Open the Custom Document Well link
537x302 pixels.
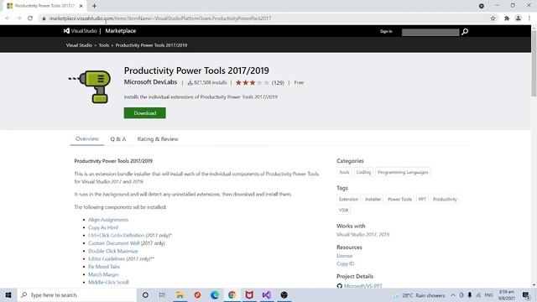point(114,243)
